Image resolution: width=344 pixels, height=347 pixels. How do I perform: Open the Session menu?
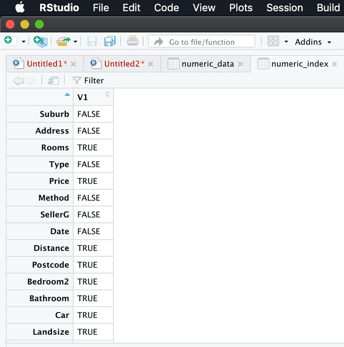[285, 8]
